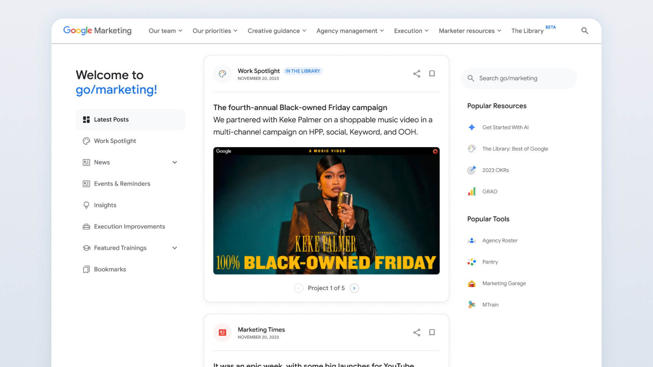The image size is (653, 367).
Task: Click the header search magnifier icon
Action: [585, 31]
